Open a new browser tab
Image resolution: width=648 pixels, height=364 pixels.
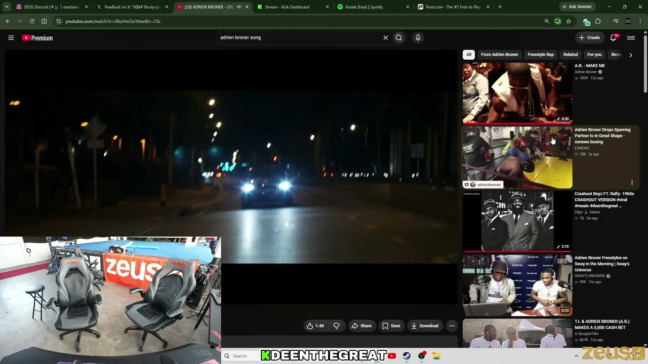click(x=500, y=7)
